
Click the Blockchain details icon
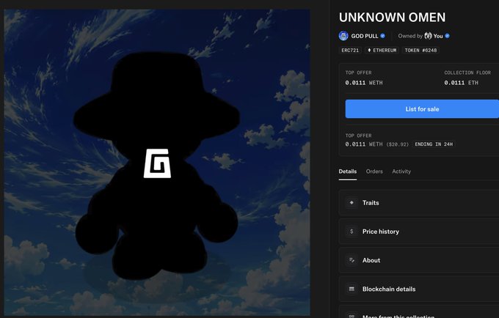click(x=352, y=289)
